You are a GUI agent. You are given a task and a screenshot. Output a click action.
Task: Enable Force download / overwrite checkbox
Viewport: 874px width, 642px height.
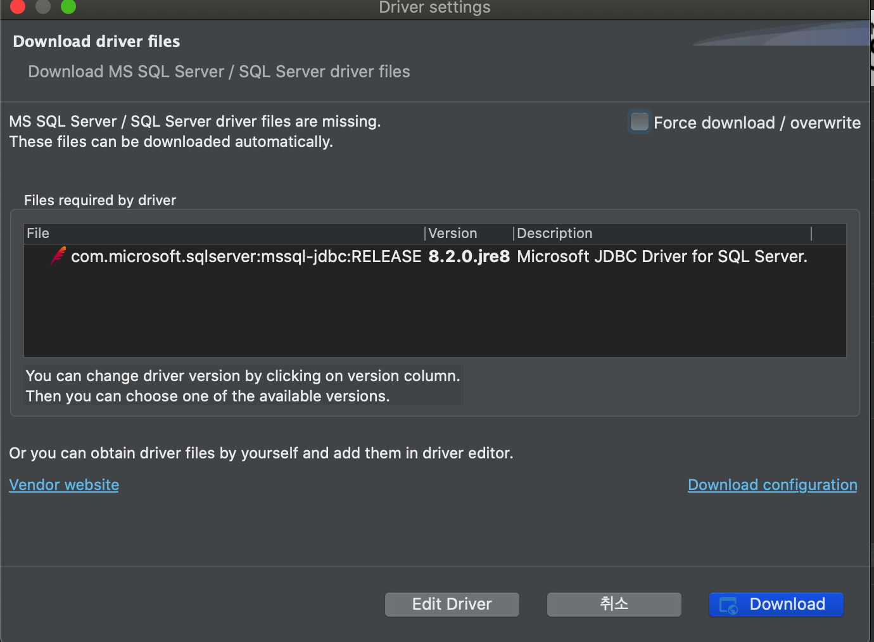(x=640, y=122)
